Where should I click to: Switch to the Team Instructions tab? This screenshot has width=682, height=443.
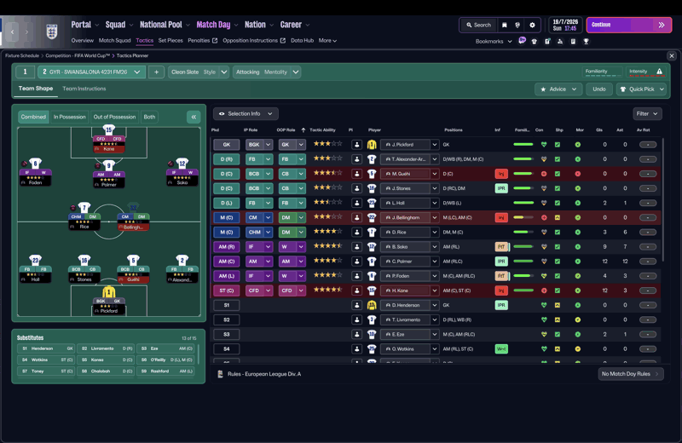tap(84, 89)
